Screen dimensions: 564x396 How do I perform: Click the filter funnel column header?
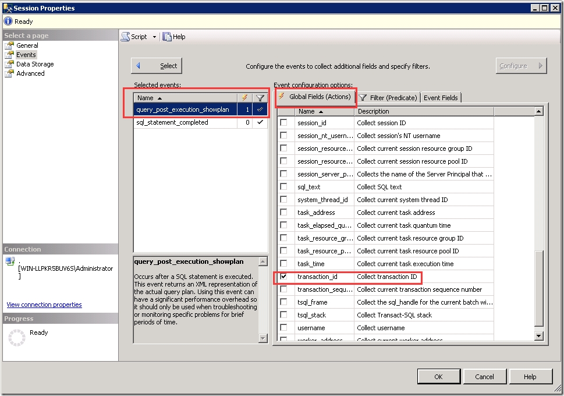click(260, 98)
